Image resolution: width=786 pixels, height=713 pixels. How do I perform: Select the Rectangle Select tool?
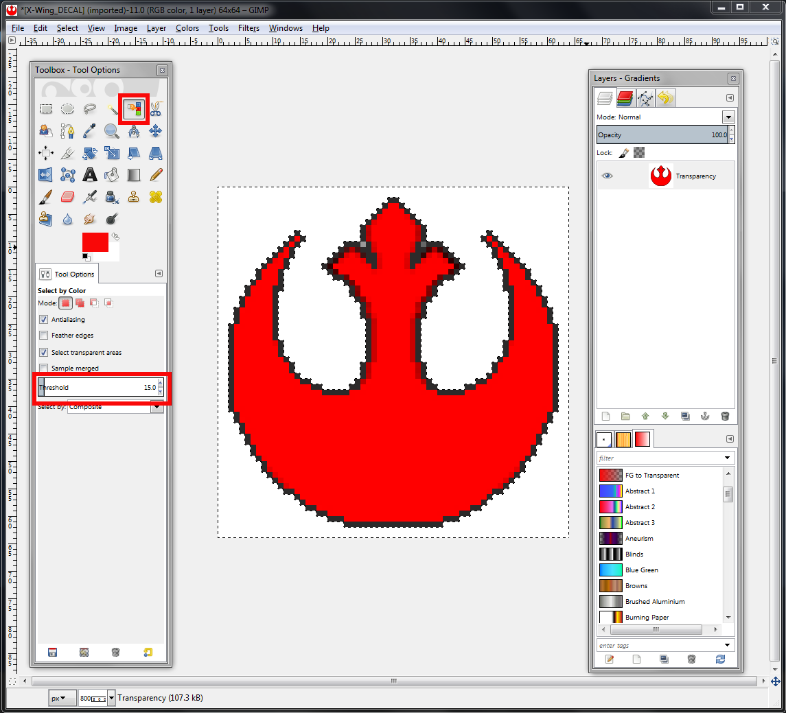pyautogui.click(x=46, y=108)
